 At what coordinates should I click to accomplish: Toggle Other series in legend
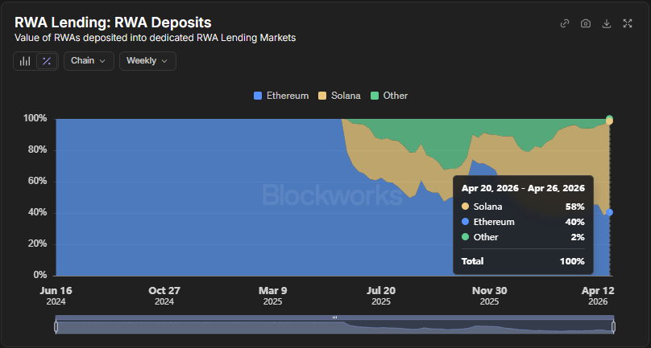coord(395,96)
